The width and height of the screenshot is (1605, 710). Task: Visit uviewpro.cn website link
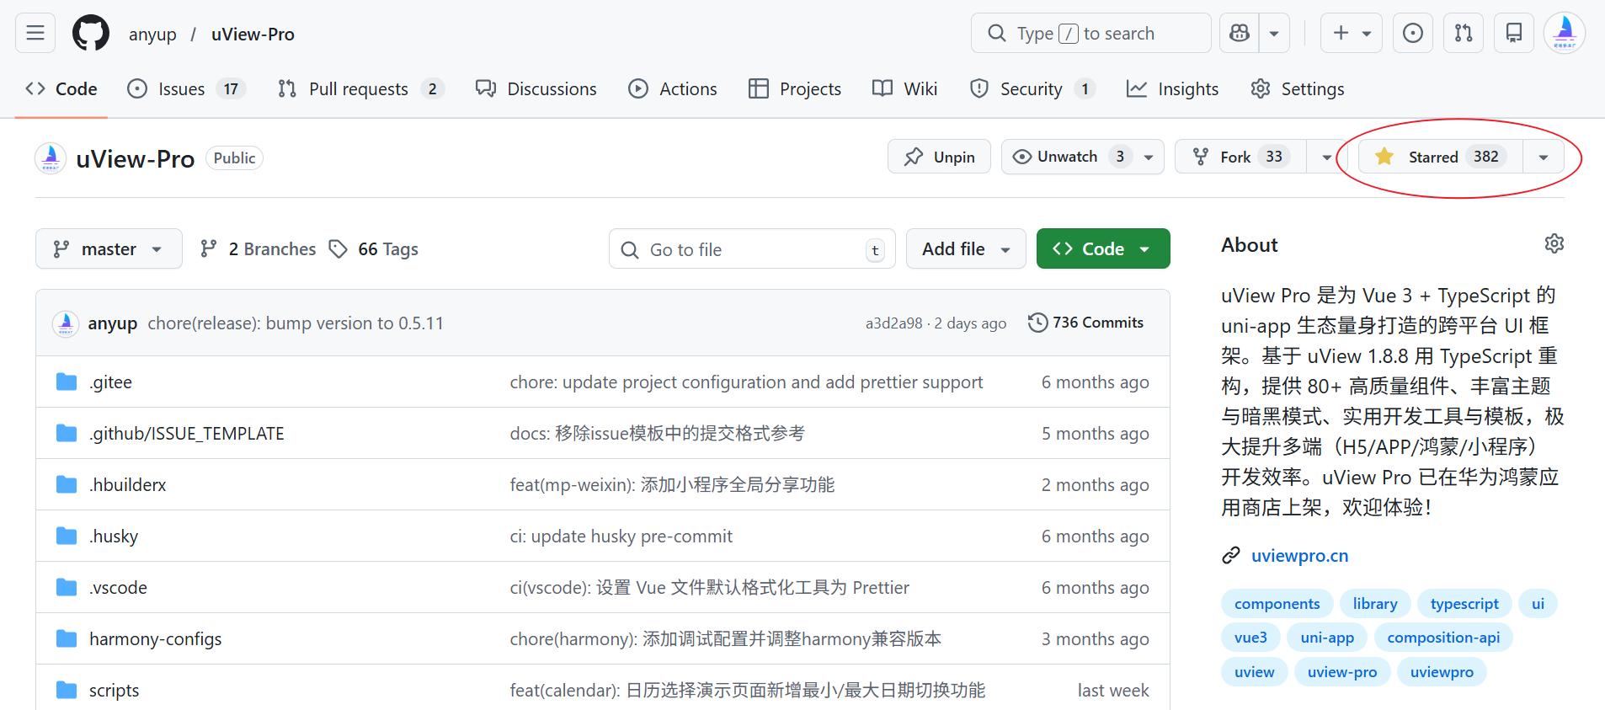click(x=1299, y=556)
